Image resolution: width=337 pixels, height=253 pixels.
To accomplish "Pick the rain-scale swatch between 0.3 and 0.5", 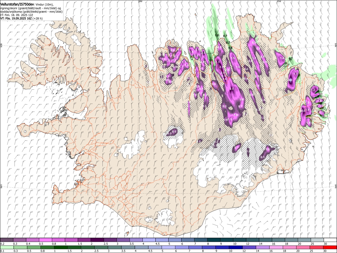I will click(20, 247).
